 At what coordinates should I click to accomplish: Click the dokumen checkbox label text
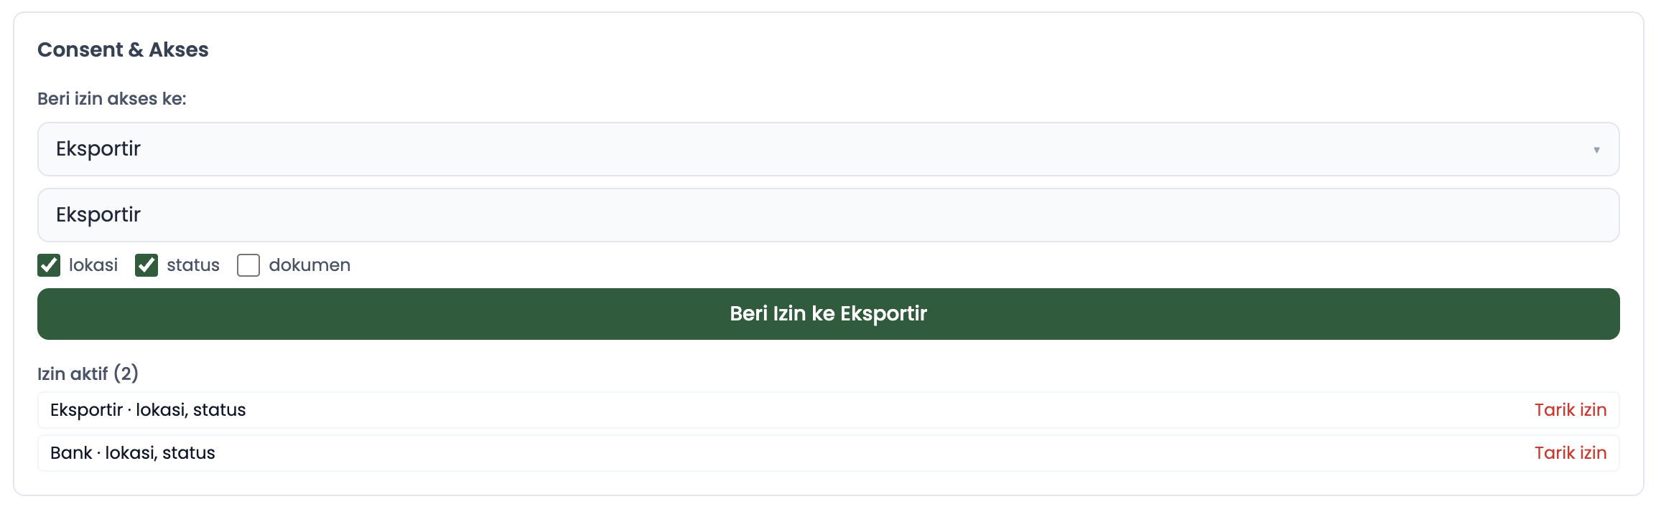310,265
